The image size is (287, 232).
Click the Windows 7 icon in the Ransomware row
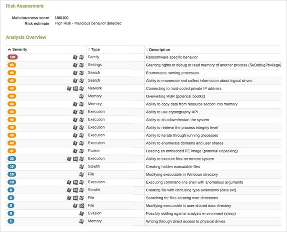point(75,57)
